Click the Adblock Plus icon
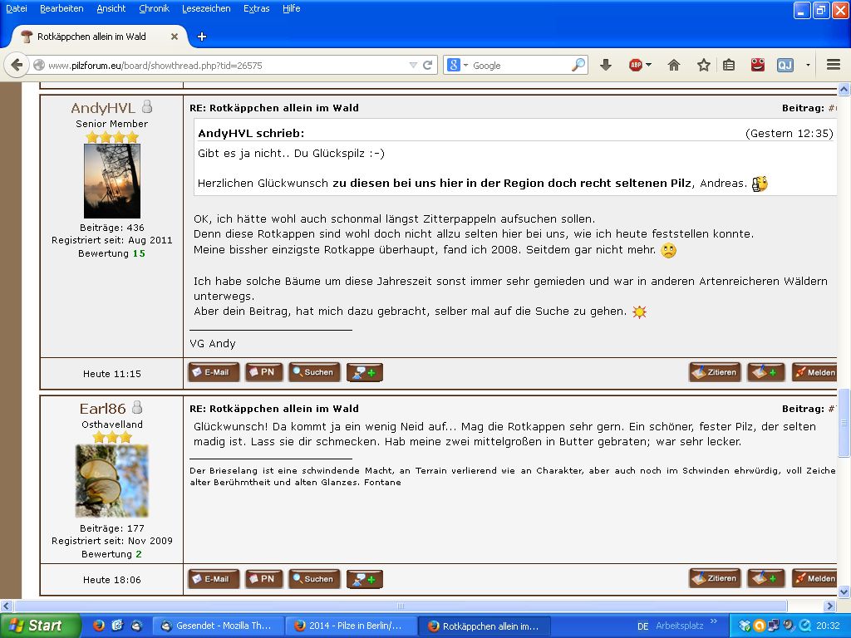Viewport: 851px width, 638px height. (x=636, y=65)
